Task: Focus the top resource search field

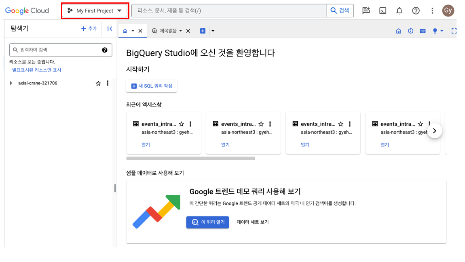Action: 228,10
